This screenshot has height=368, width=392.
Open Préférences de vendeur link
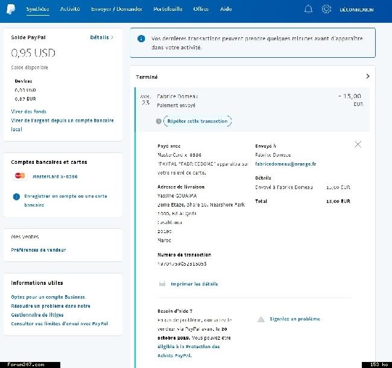(39, 250)
